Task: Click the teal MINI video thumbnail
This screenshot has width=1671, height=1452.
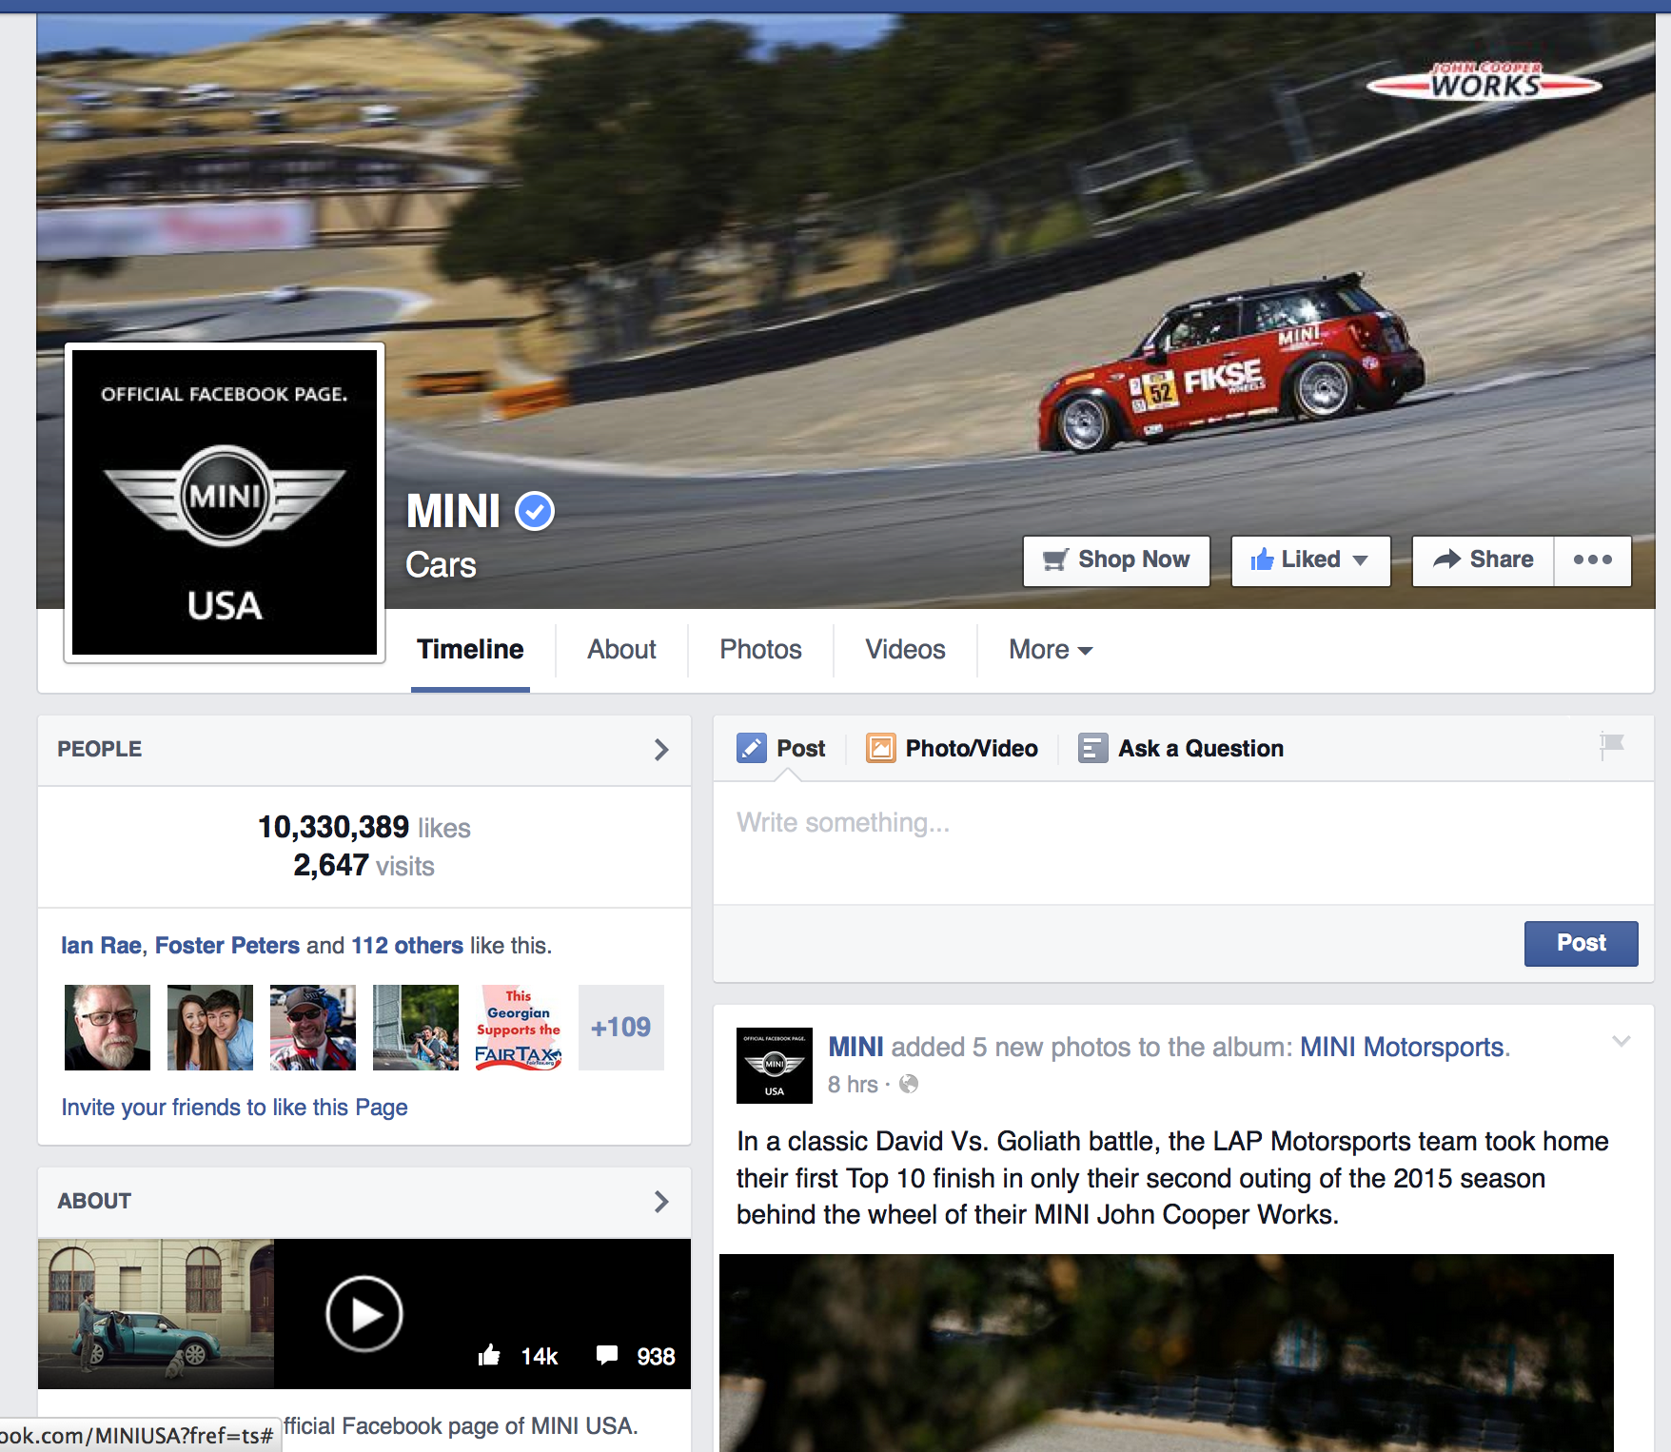Action: [x=156, y=1314]
